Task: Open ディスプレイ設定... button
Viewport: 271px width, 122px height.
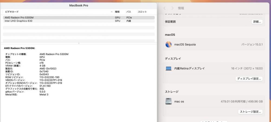Action: [249, 79]
